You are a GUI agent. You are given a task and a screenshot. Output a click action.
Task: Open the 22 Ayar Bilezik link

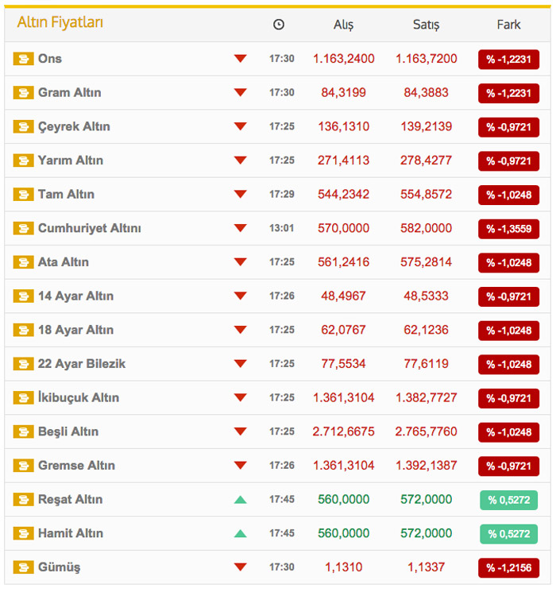pos(81,364)
